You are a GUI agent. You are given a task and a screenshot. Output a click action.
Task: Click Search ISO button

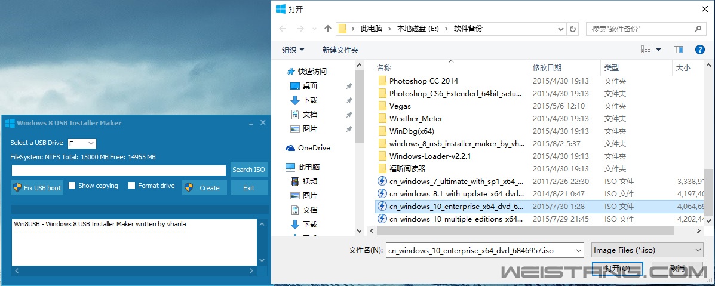248,169
